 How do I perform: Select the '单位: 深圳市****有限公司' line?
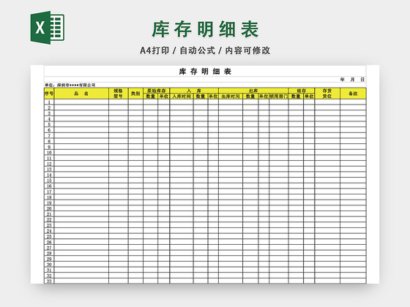coord(70,85)
